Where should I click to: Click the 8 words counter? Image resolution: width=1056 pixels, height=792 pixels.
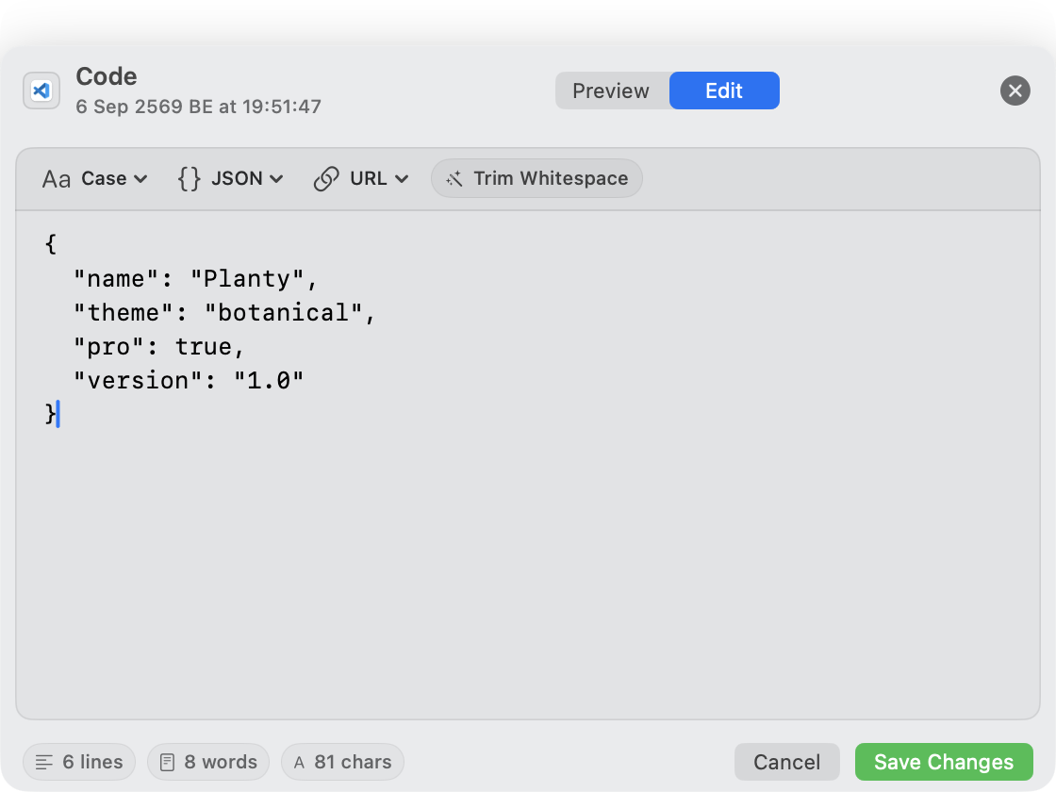208,762
